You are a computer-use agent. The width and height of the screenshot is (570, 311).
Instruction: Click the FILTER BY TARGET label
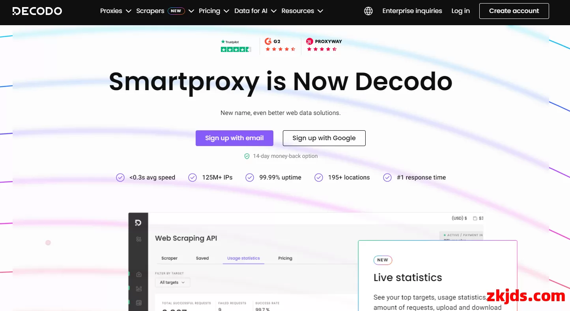169,273
